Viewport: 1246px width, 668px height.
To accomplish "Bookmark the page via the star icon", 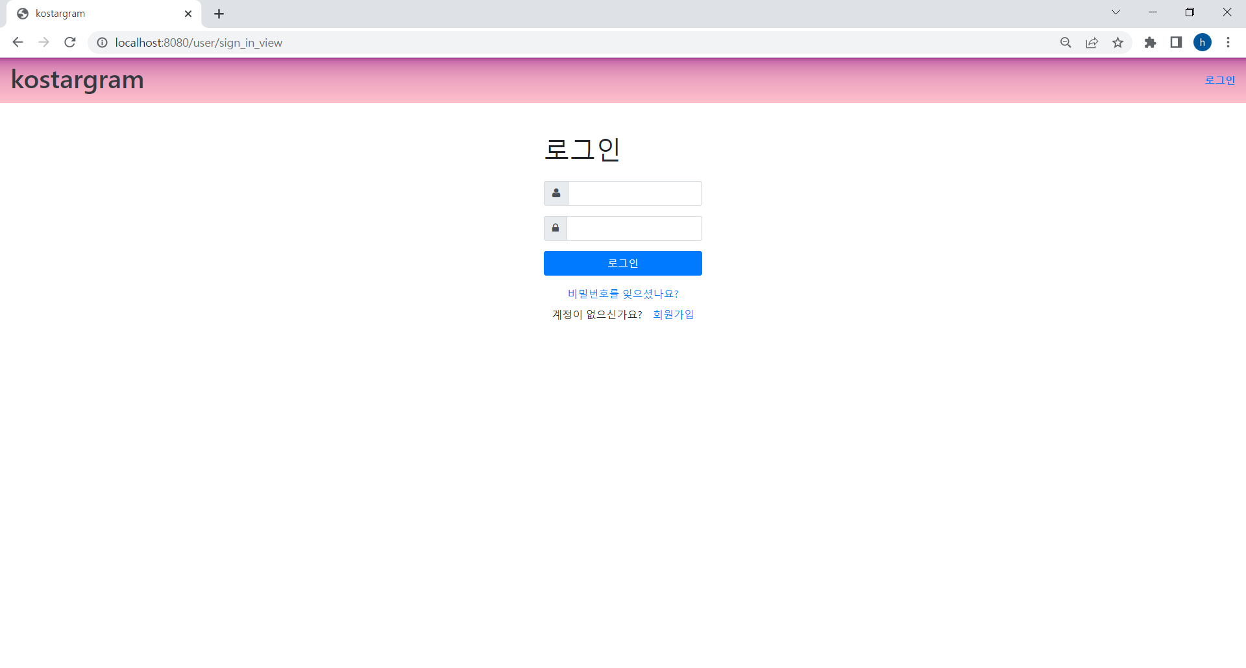I will tap(1118, 42).
